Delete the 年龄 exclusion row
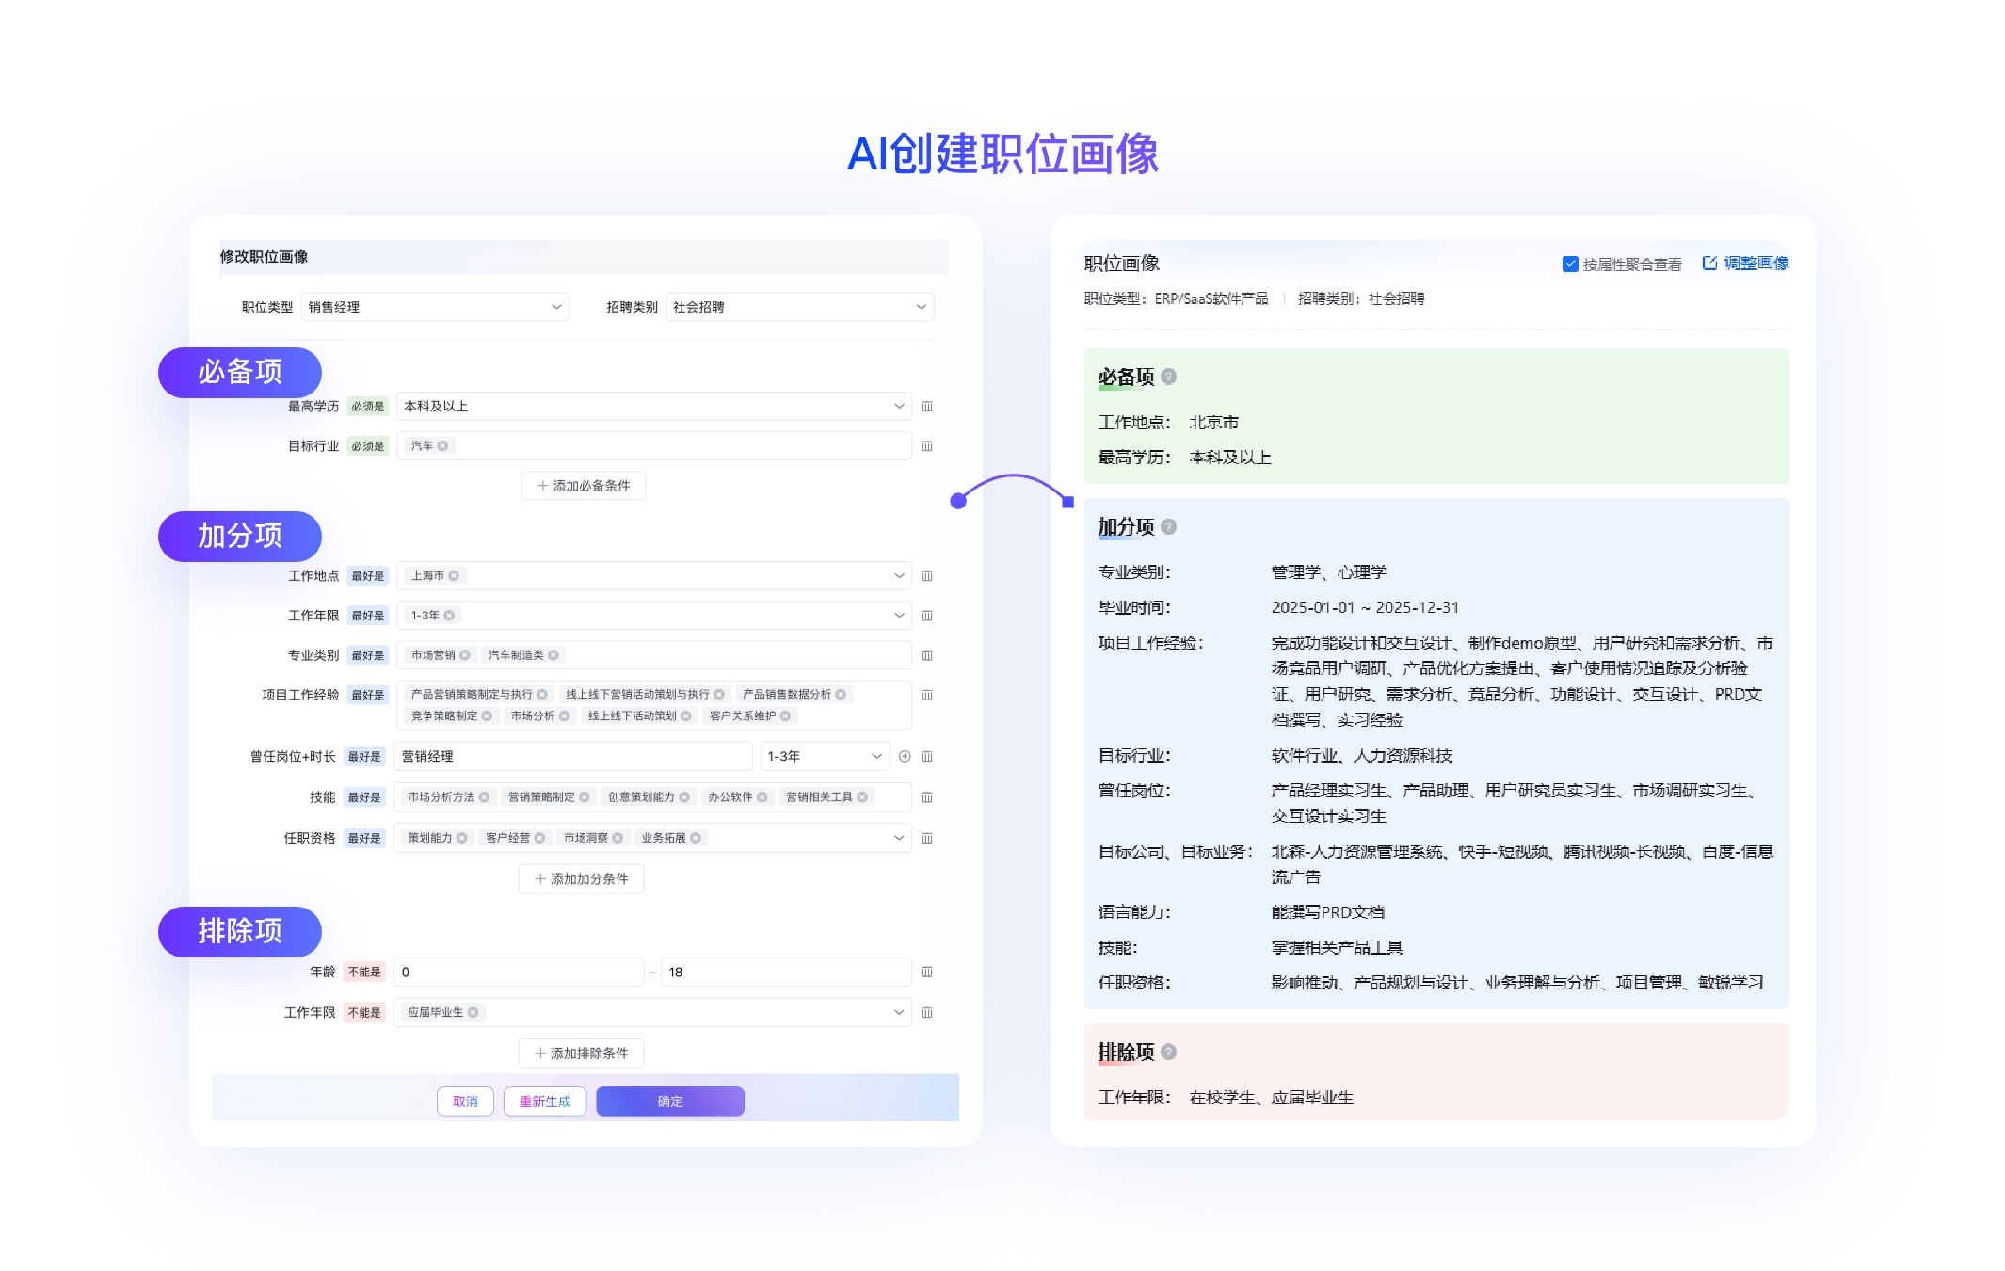The width and height of the screenshot is (2005, 1271). (927, 973)
